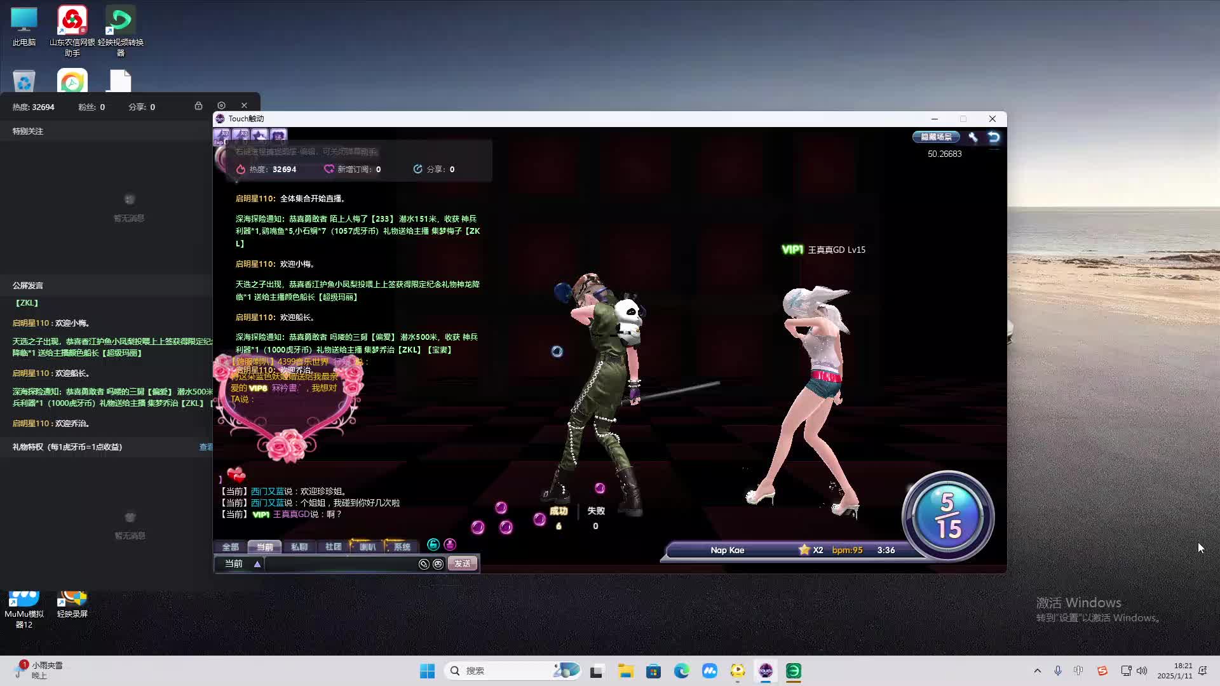Expand the 当前 chat channel dropdown
The height and width of the screenshot is (686, 1220).
pos(257,564)
